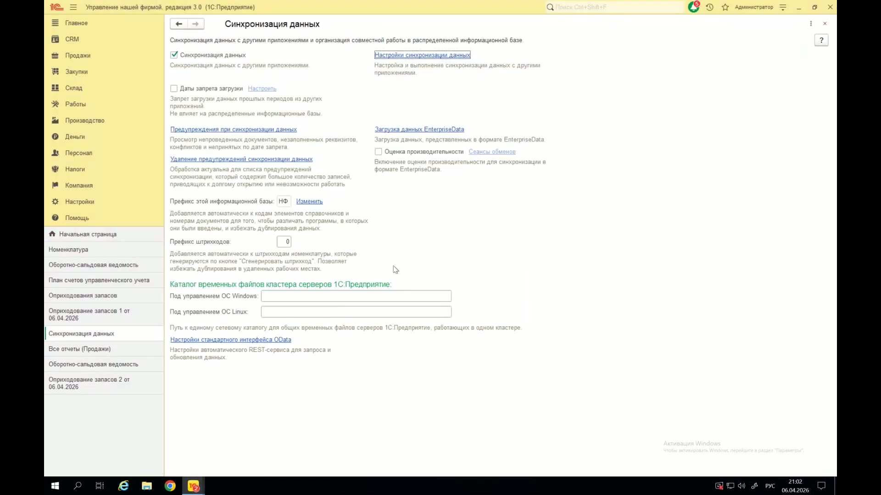Enable Оценка производительности checkbox
Screen dimensions: 881x495
(x=379, y=152)
